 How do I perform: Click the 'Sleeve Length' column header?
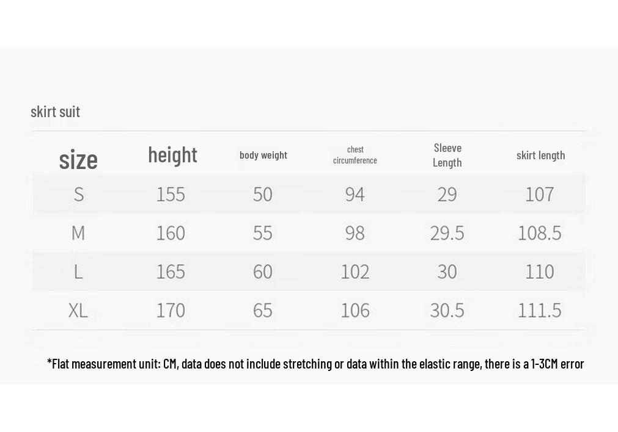click(x=447, y=155)
